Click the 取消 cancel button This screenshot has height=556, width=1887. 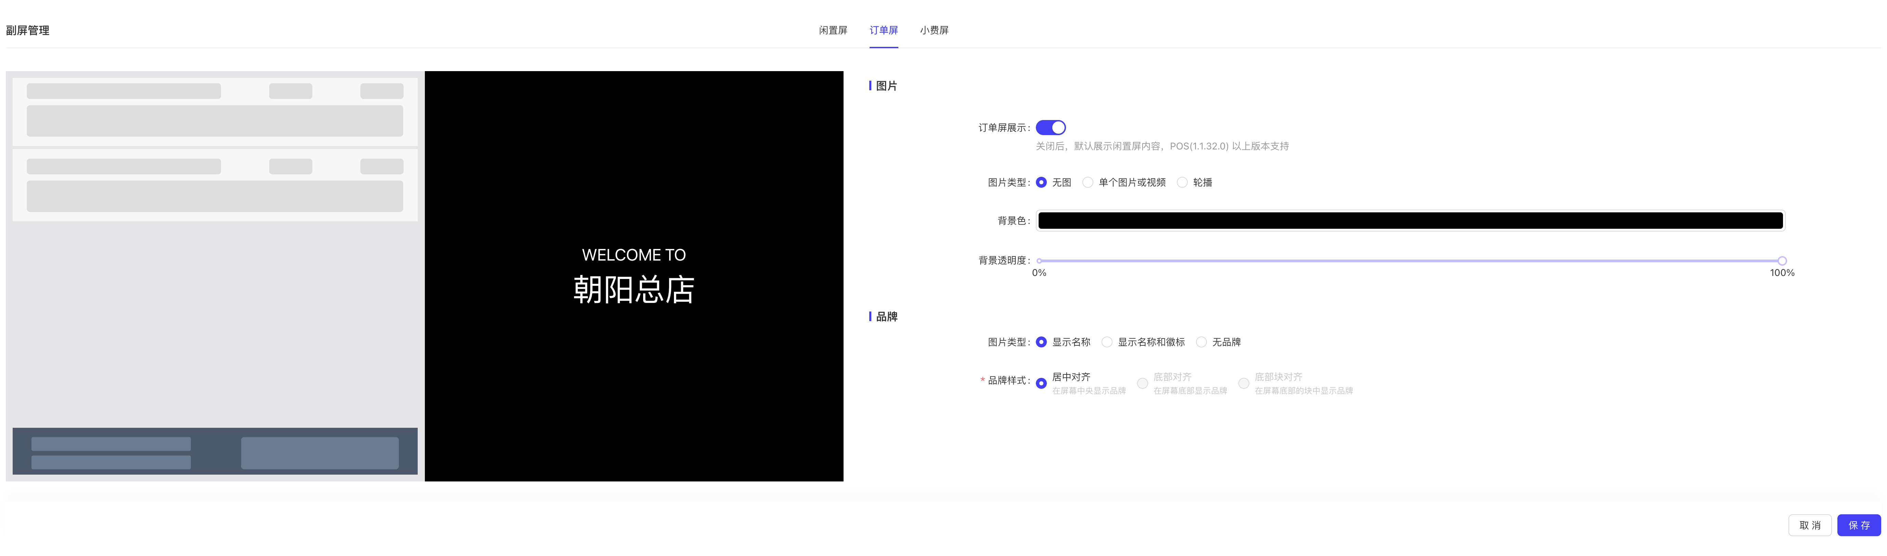[1809, 525]
